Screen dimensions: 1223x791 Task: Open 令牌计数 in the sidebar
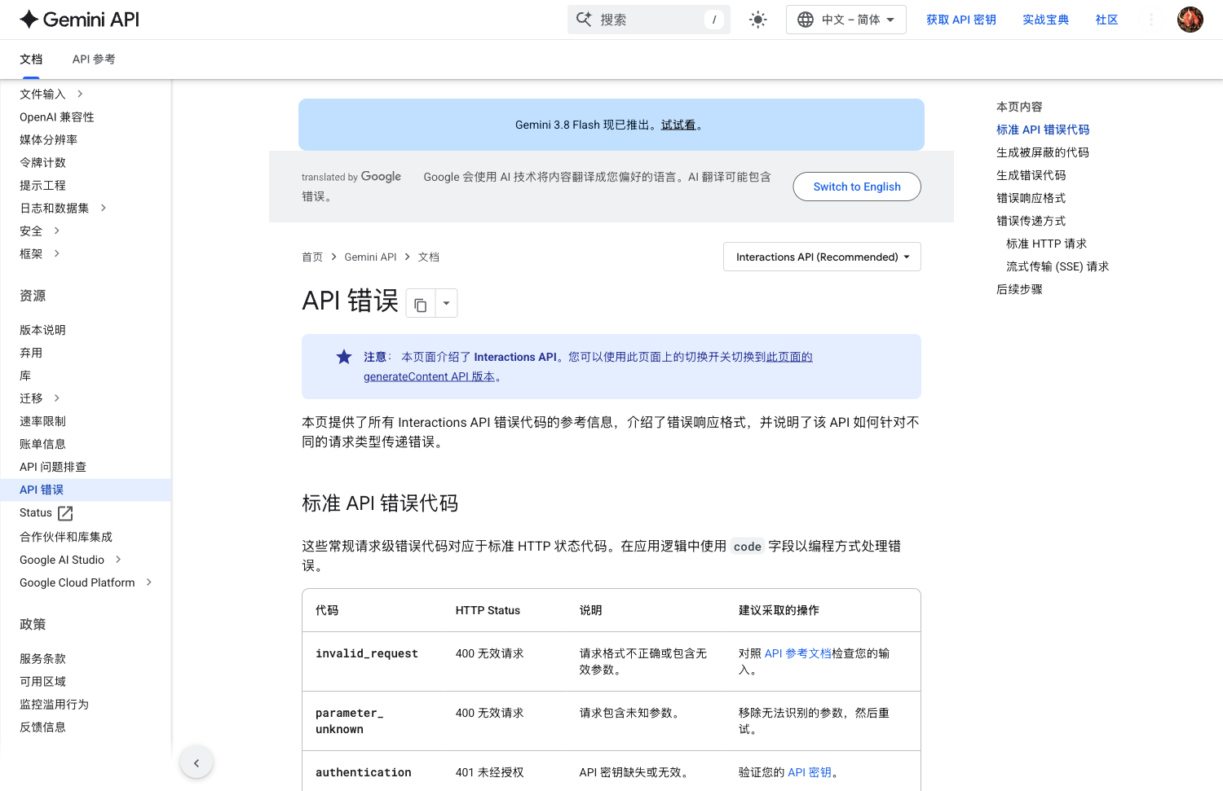[42, 163]
